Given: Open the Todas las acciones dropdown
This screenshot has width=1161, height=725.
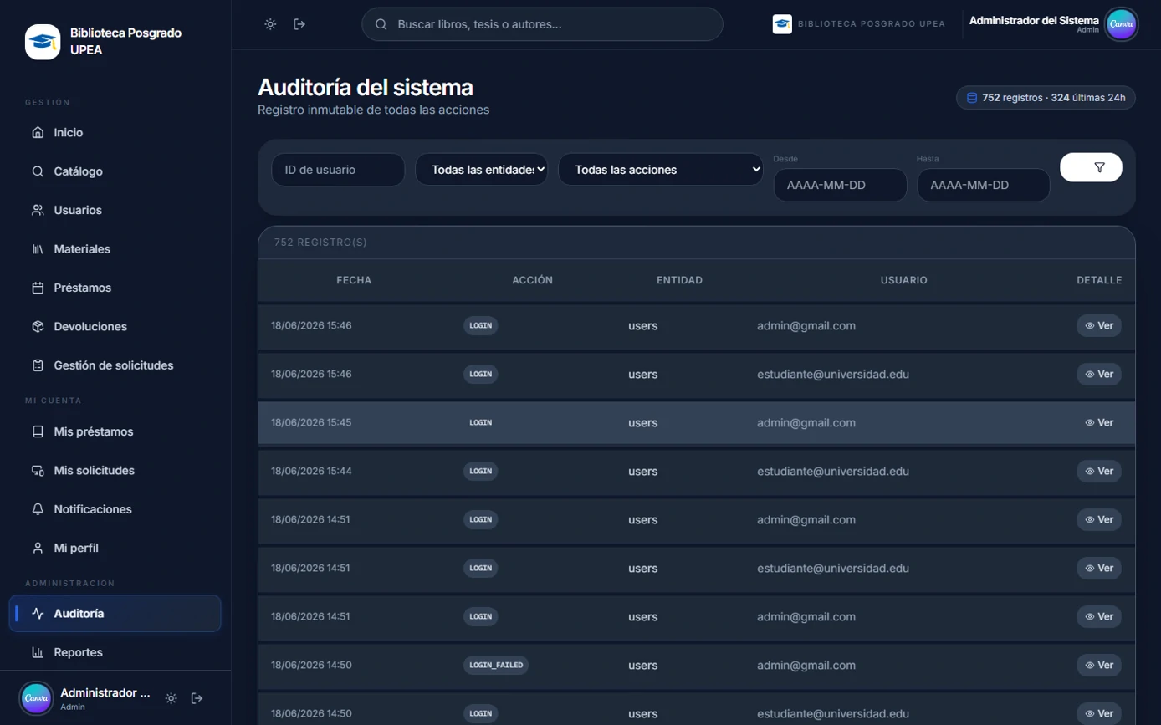Looking at the screenshot, I should tap(661, 170).
